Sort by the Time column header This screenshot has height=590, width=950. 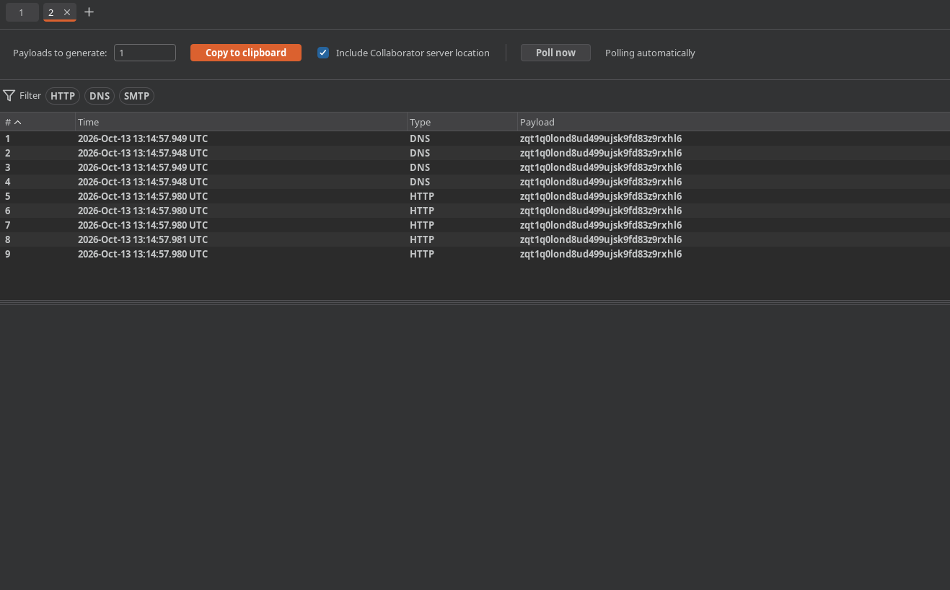(241, 122)
